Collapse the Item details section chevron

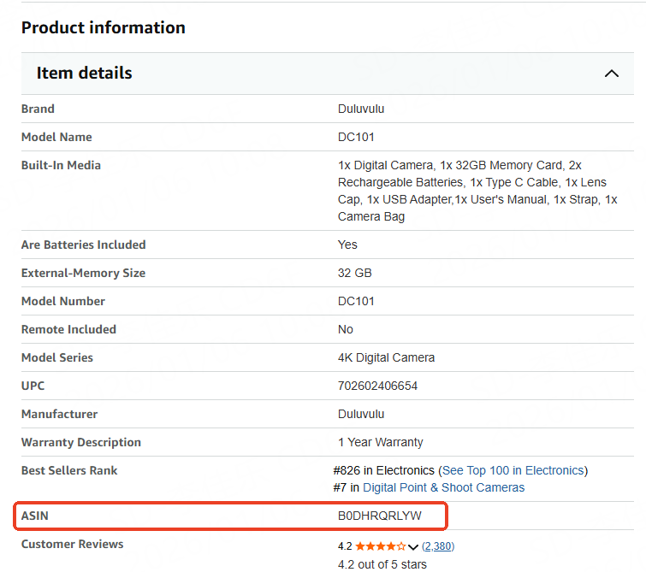tap(611, 74)
